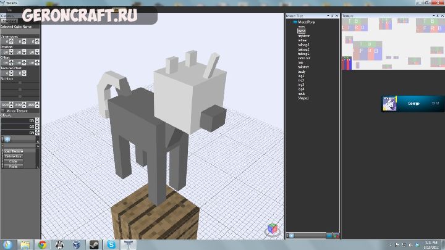Select 'head' in the Model Tree
The image size is (445, 250).
pos(302,31)
